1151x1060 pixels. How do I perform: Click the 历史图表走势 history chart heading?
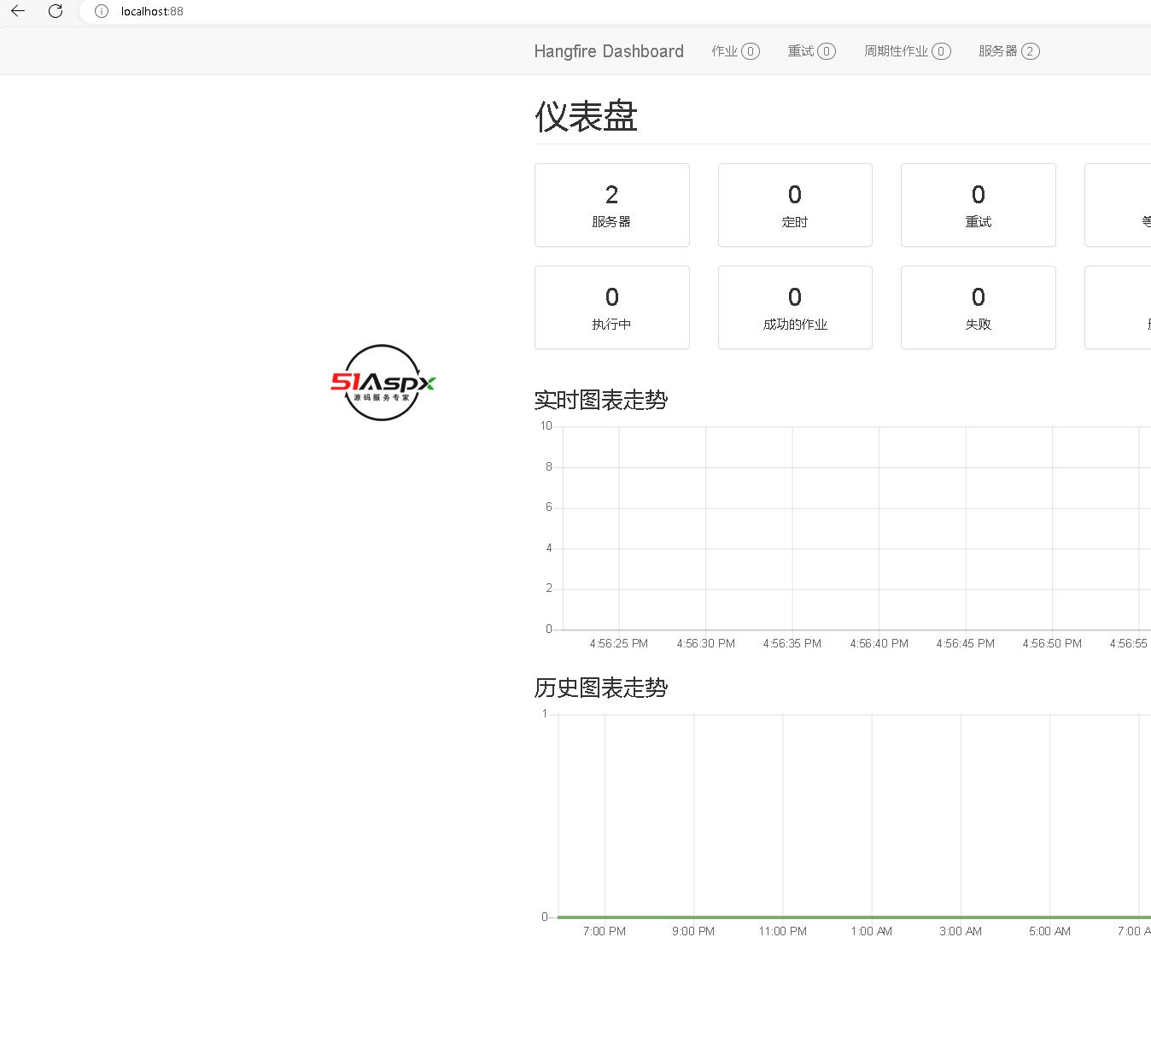[601, 688]
